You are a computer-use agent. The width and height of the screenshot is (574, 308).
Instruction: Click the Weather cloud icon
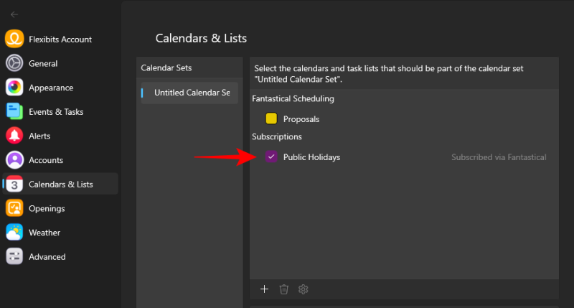point(14,233)
